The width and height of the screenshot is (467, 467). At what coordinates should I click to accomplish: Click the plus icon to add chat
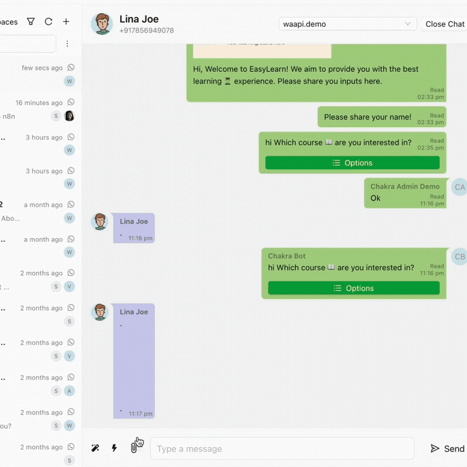(66, 22)
